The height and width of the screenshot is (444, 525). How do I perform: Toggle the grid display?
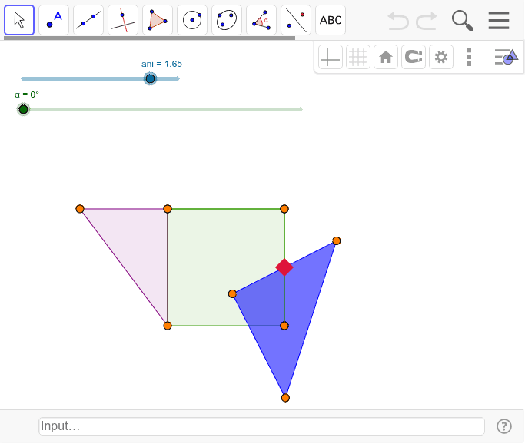358,57
